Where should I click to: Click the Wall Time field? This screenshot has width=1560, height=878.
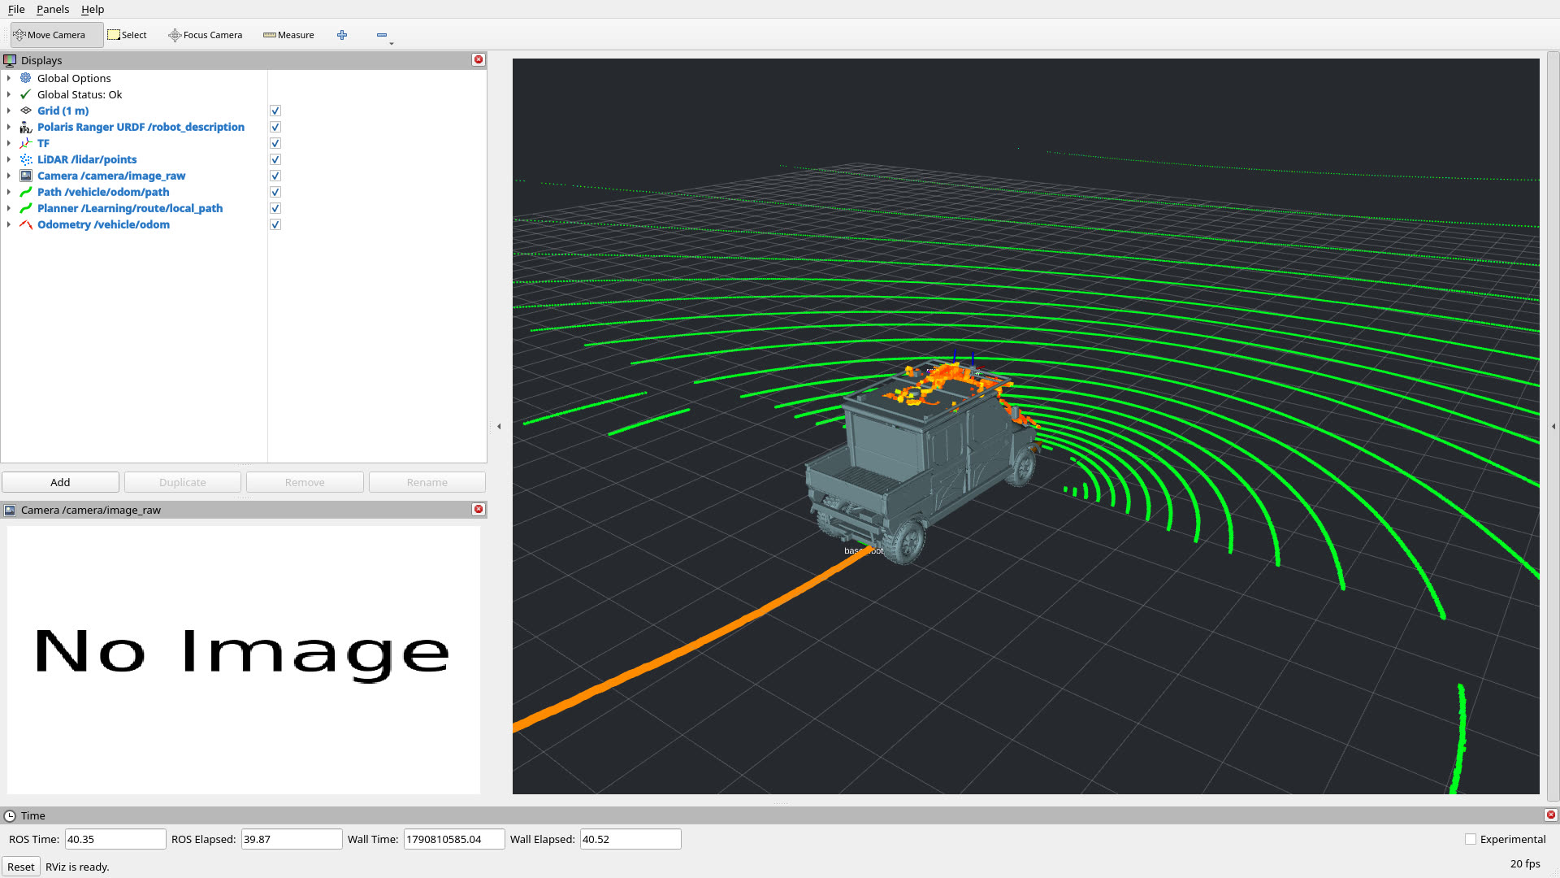click(454, 839)
